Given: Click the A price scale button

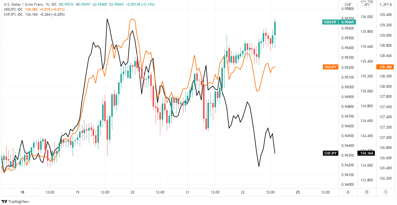Looking at the screenshot, I should pos(348,192).
